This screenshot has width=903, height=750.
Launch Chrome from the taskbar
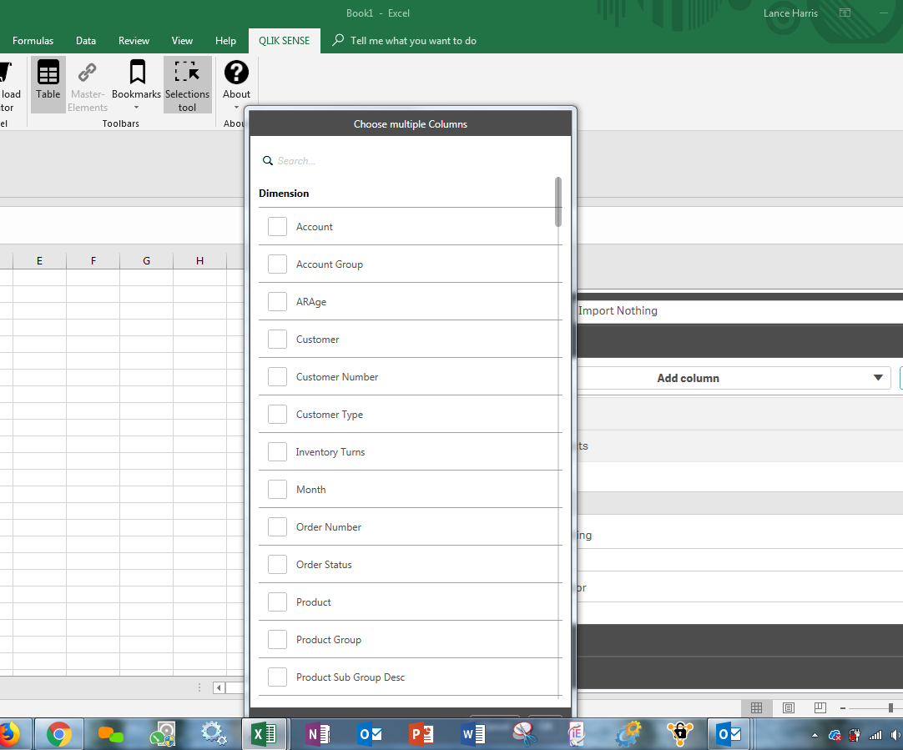pos(59,734)
